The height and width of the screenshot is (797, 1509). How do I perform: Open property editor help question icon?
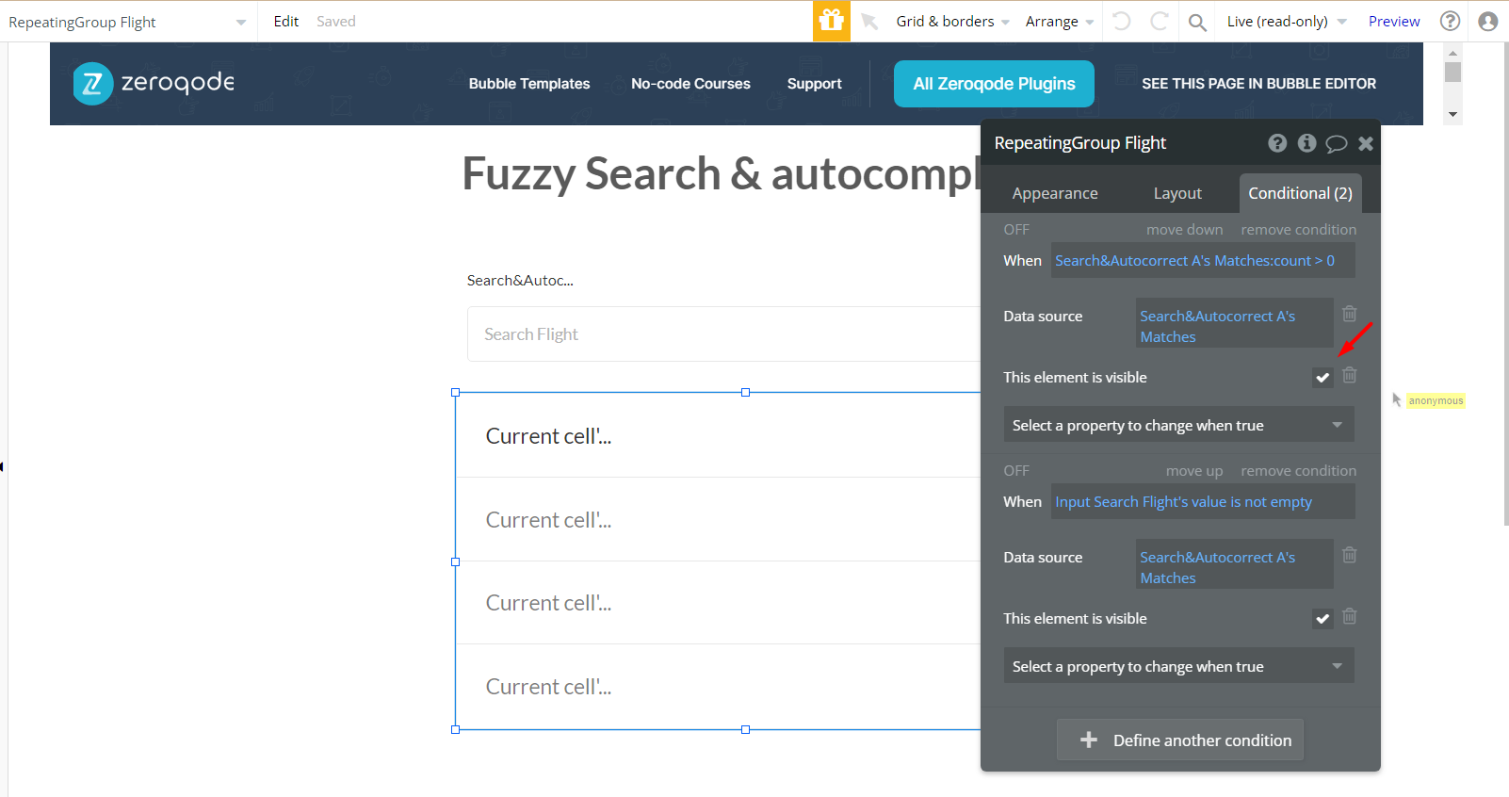1277,143
